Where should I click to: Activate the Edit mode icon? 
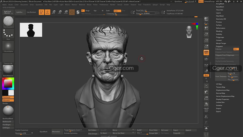click(41, 12)
